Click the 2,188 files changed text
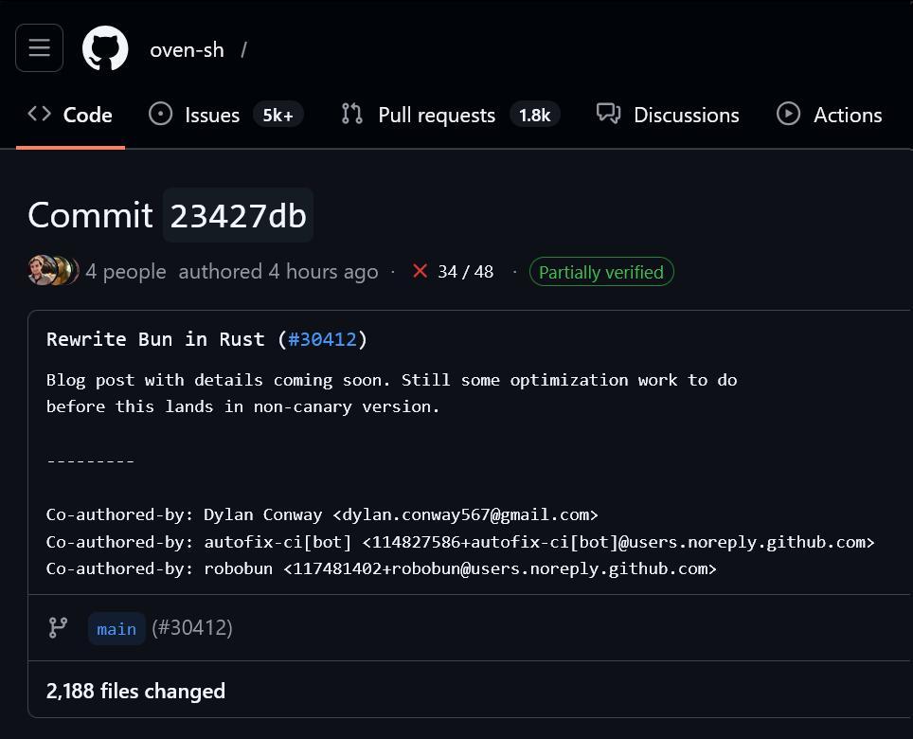The image size is (913, 739). (135, 691)
